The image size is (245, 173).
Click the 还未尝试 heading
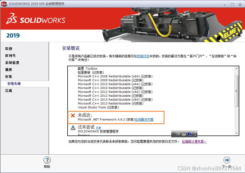pyautogui.click(x=86, y=127)
